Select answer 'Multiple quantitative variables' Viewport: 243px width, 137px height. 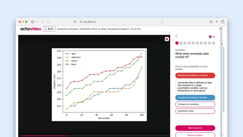[195, 76]
